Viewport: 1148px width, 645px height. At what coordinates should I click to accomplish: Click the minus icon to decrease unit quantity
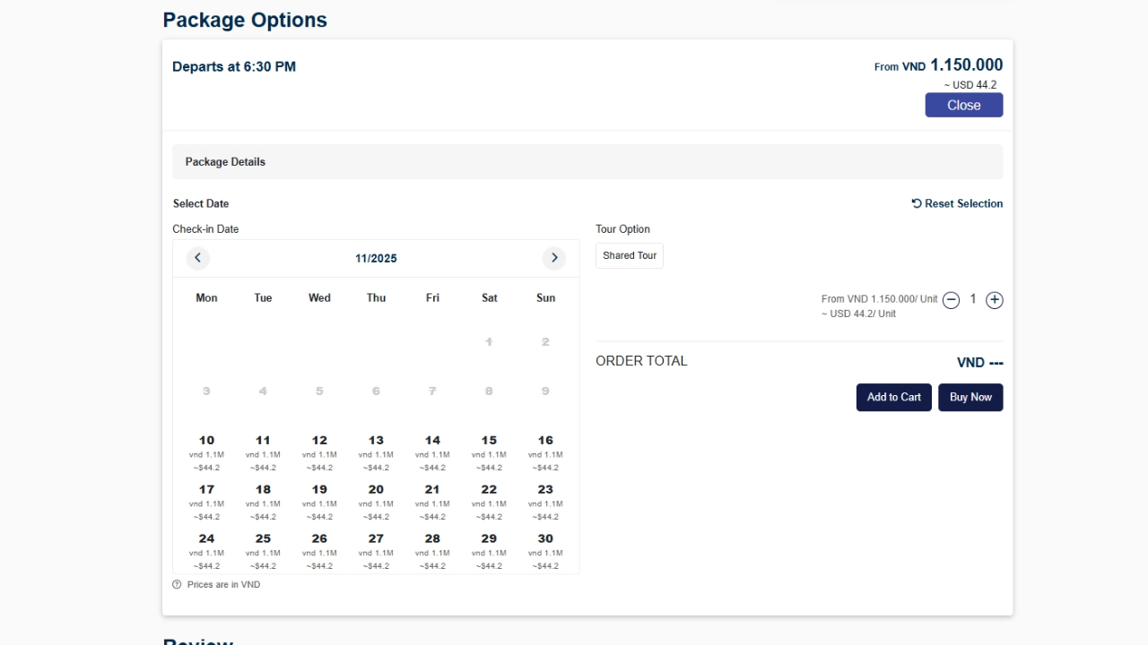point(951,300)
